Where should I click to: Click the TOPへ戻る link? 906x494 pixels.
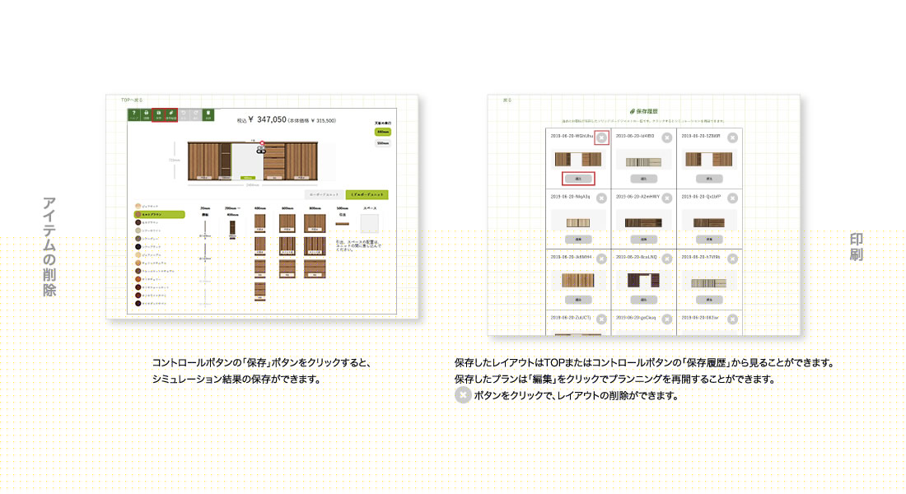click(132, 99)
